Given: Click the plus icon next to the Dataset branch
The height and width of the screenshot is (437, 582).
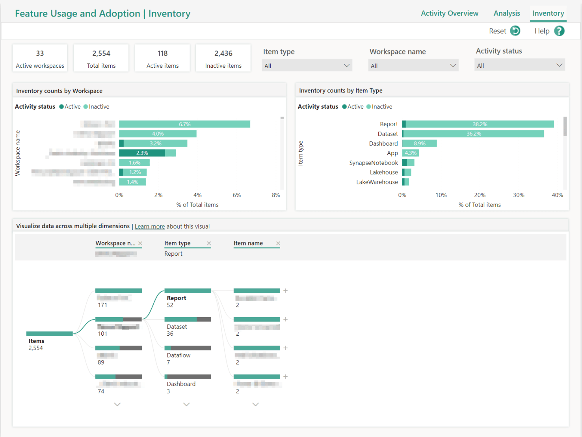Looking at the screenshot, I should (286, 319).
